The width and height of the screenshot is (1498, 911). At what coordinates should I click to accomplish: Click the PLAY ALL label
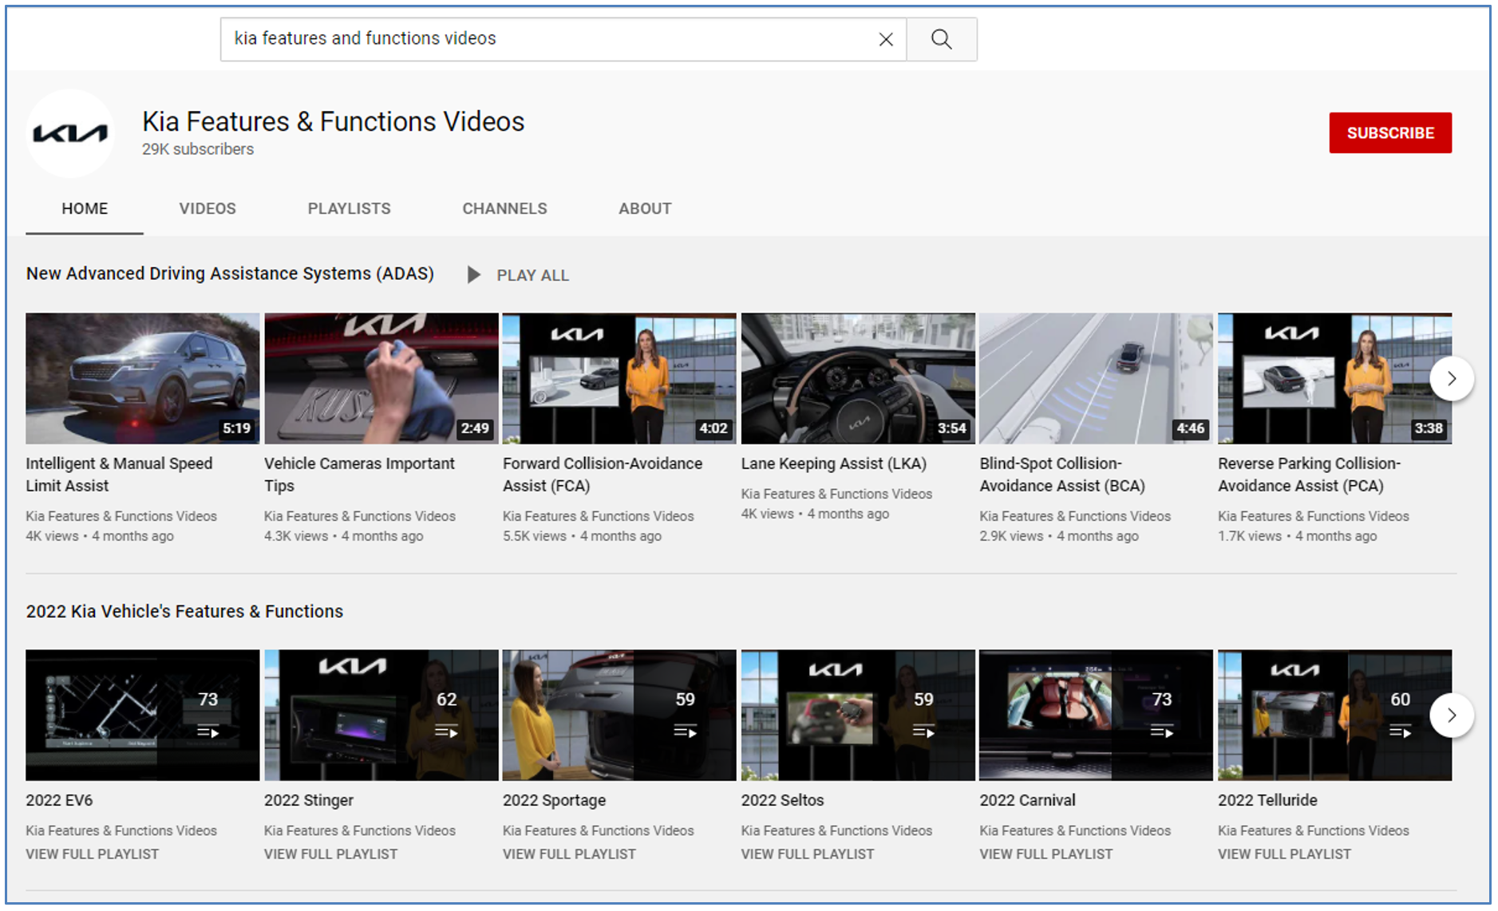[532, 275]
